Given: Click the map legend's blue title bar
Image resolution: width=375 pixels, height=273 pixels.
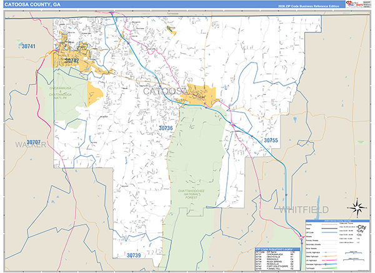Looking at the screenshot, I should pos(337,221).
